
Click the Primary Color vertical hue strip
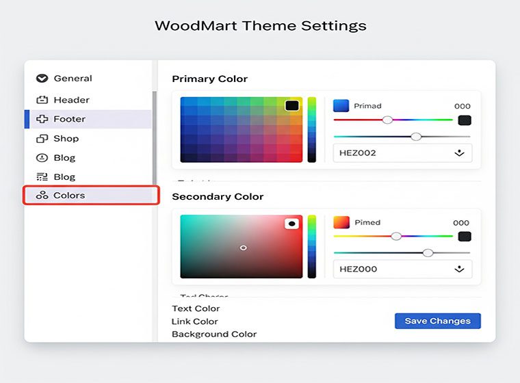(x=312, y=130)
